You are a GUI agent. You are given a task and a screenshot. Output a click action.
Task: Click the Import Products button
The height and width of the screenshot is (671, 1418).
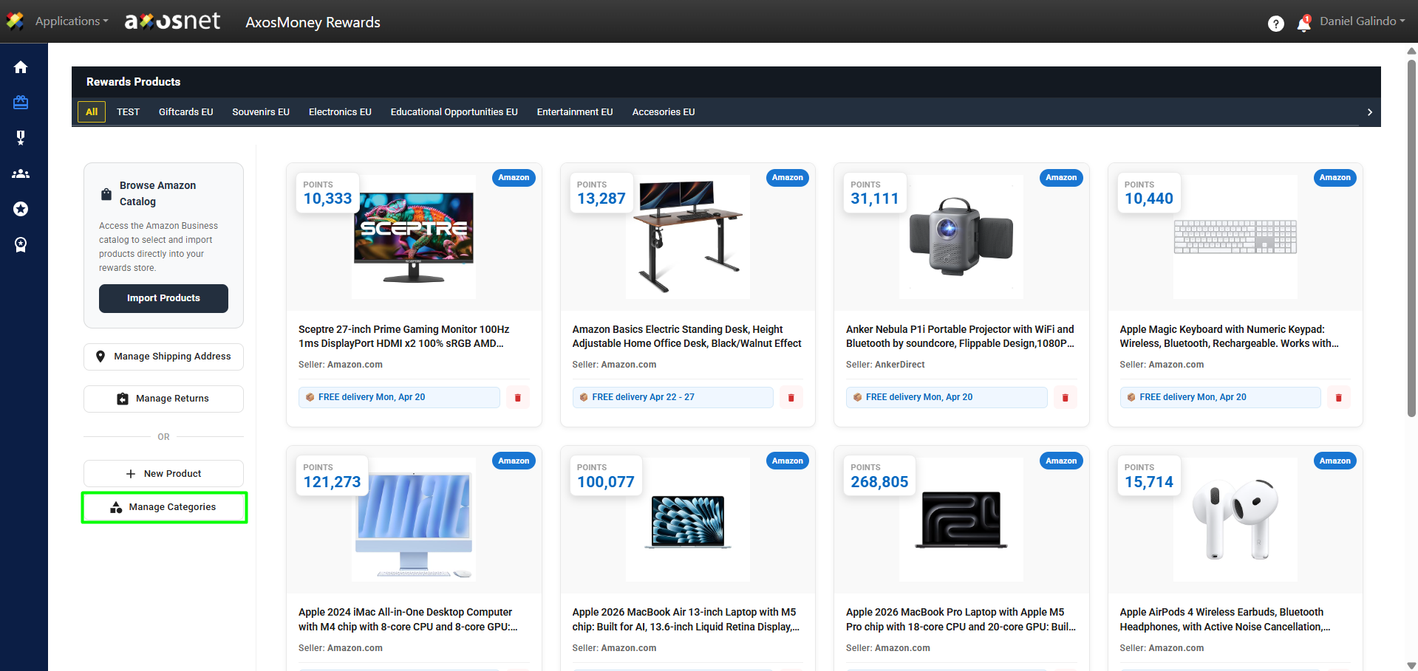click(x=163, y=298)
